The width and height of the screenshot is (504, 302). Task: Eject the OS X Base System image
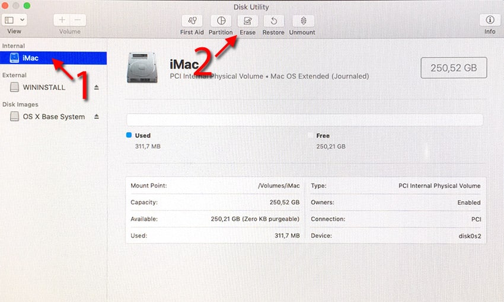coord(97,117)
